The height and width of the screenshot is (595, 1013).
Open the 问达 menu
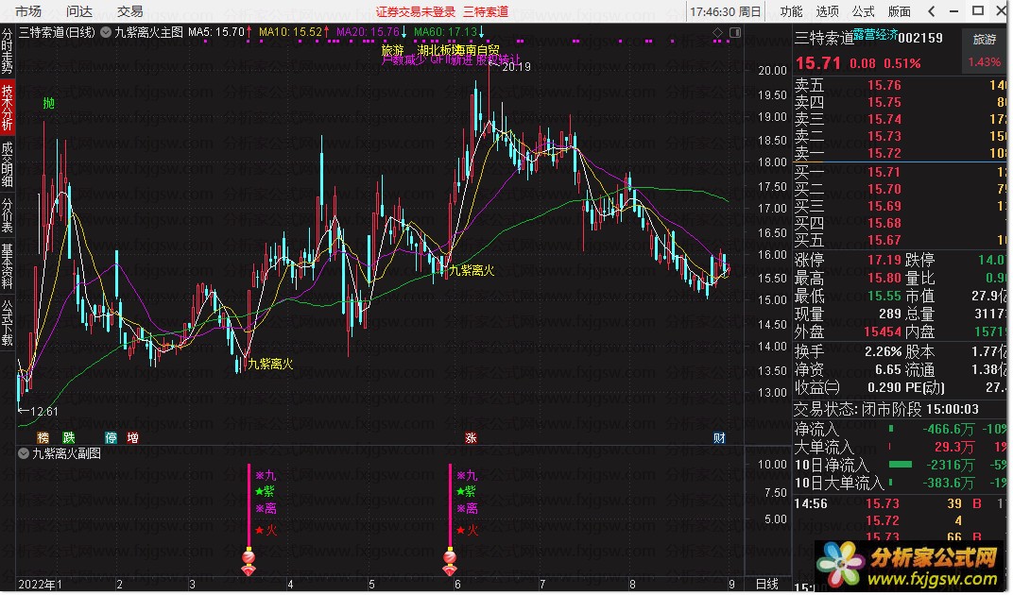click(78, 11)
